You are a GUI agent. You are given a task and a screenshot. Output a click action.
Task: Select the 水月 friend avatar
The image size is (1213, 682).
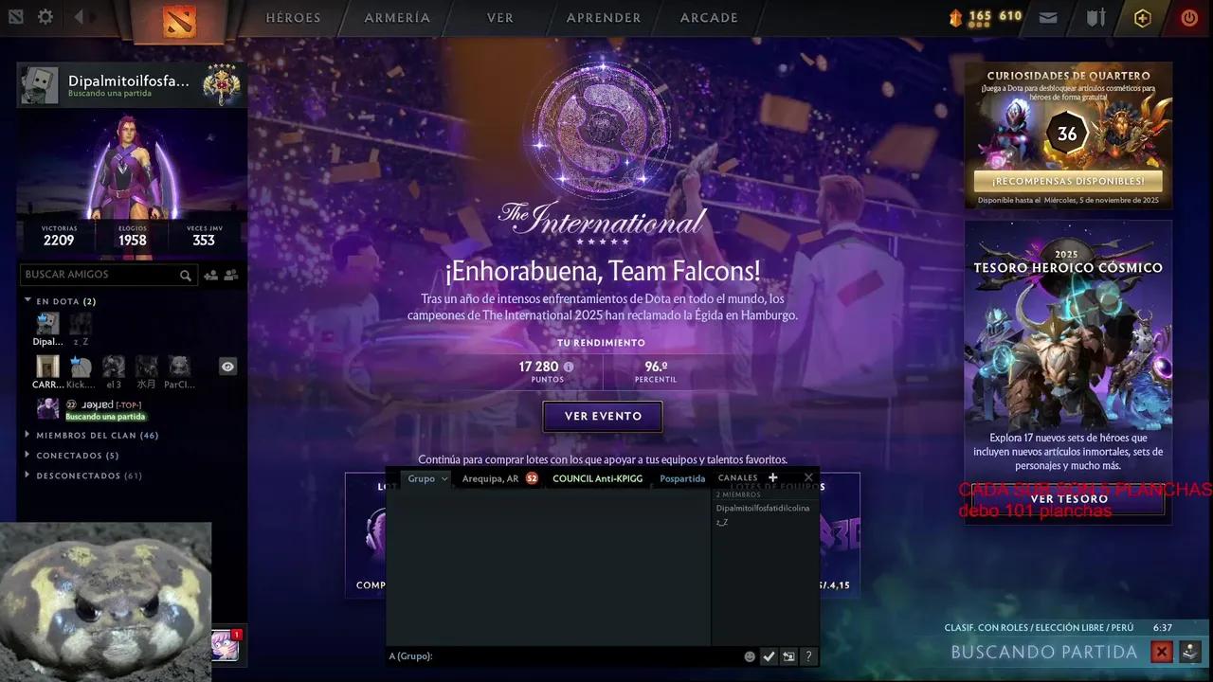146,367
